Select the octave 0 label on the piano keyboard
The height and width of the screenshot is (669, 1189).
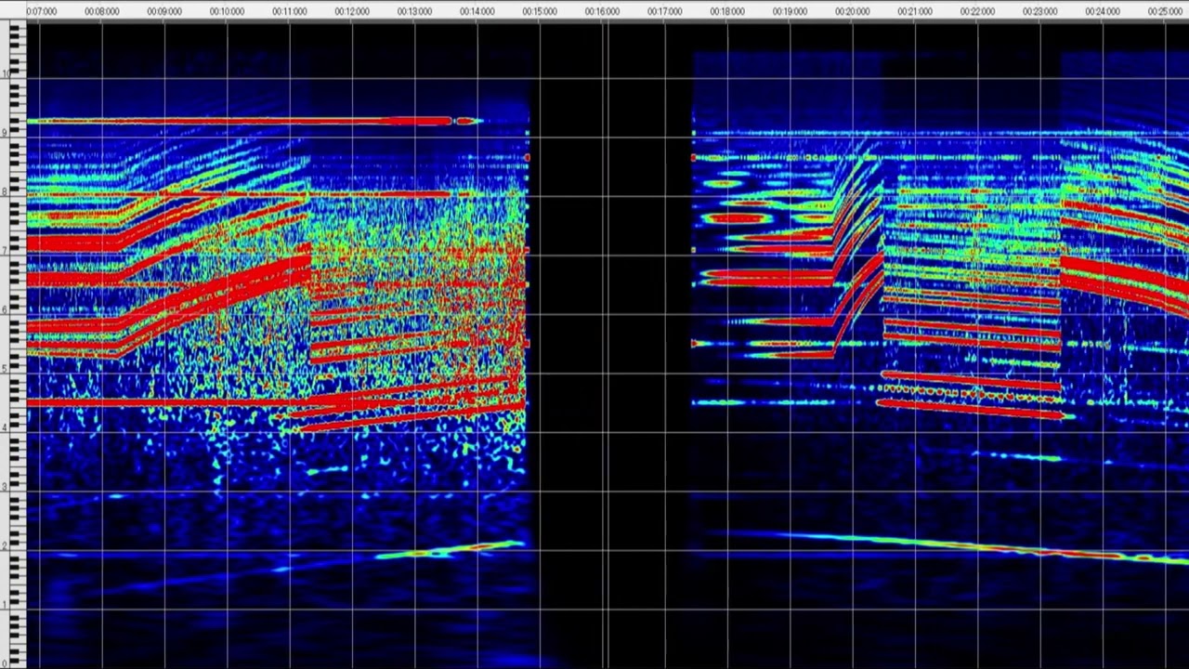point(6,662)
